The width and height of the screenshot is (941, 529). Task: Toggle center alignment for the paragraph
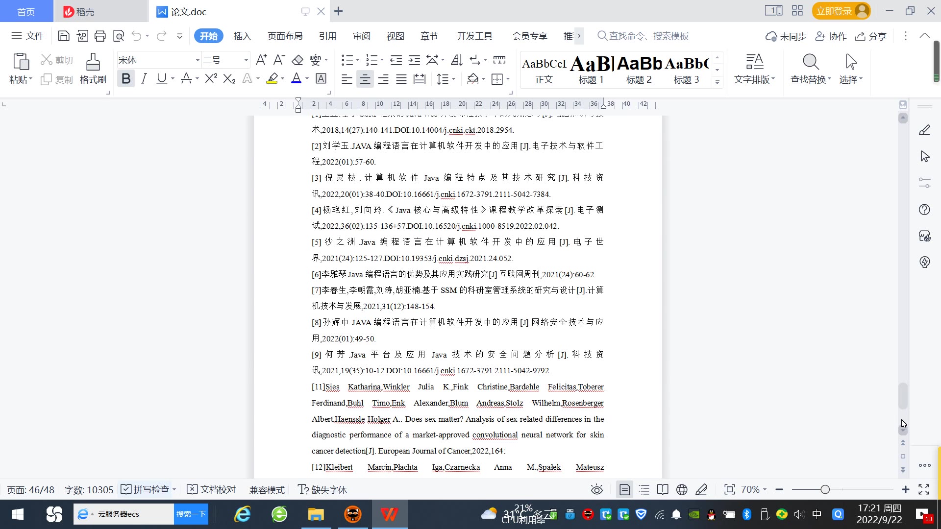(365, 79)
